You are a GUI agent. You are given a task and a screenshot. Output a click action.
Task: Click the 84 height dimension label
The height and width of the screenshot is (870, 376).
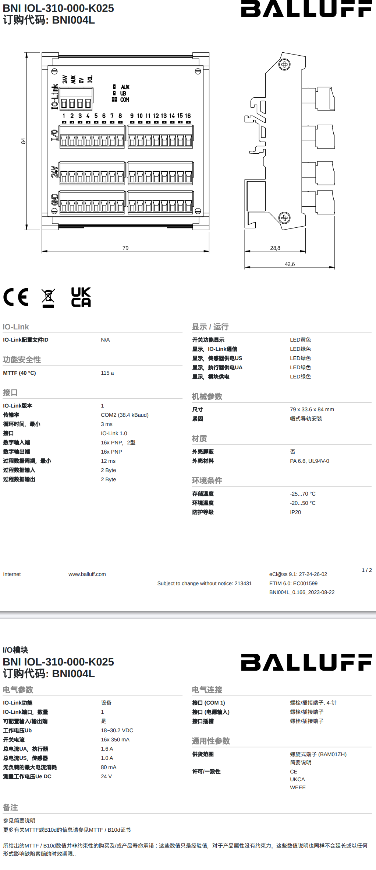pos(23,141)
